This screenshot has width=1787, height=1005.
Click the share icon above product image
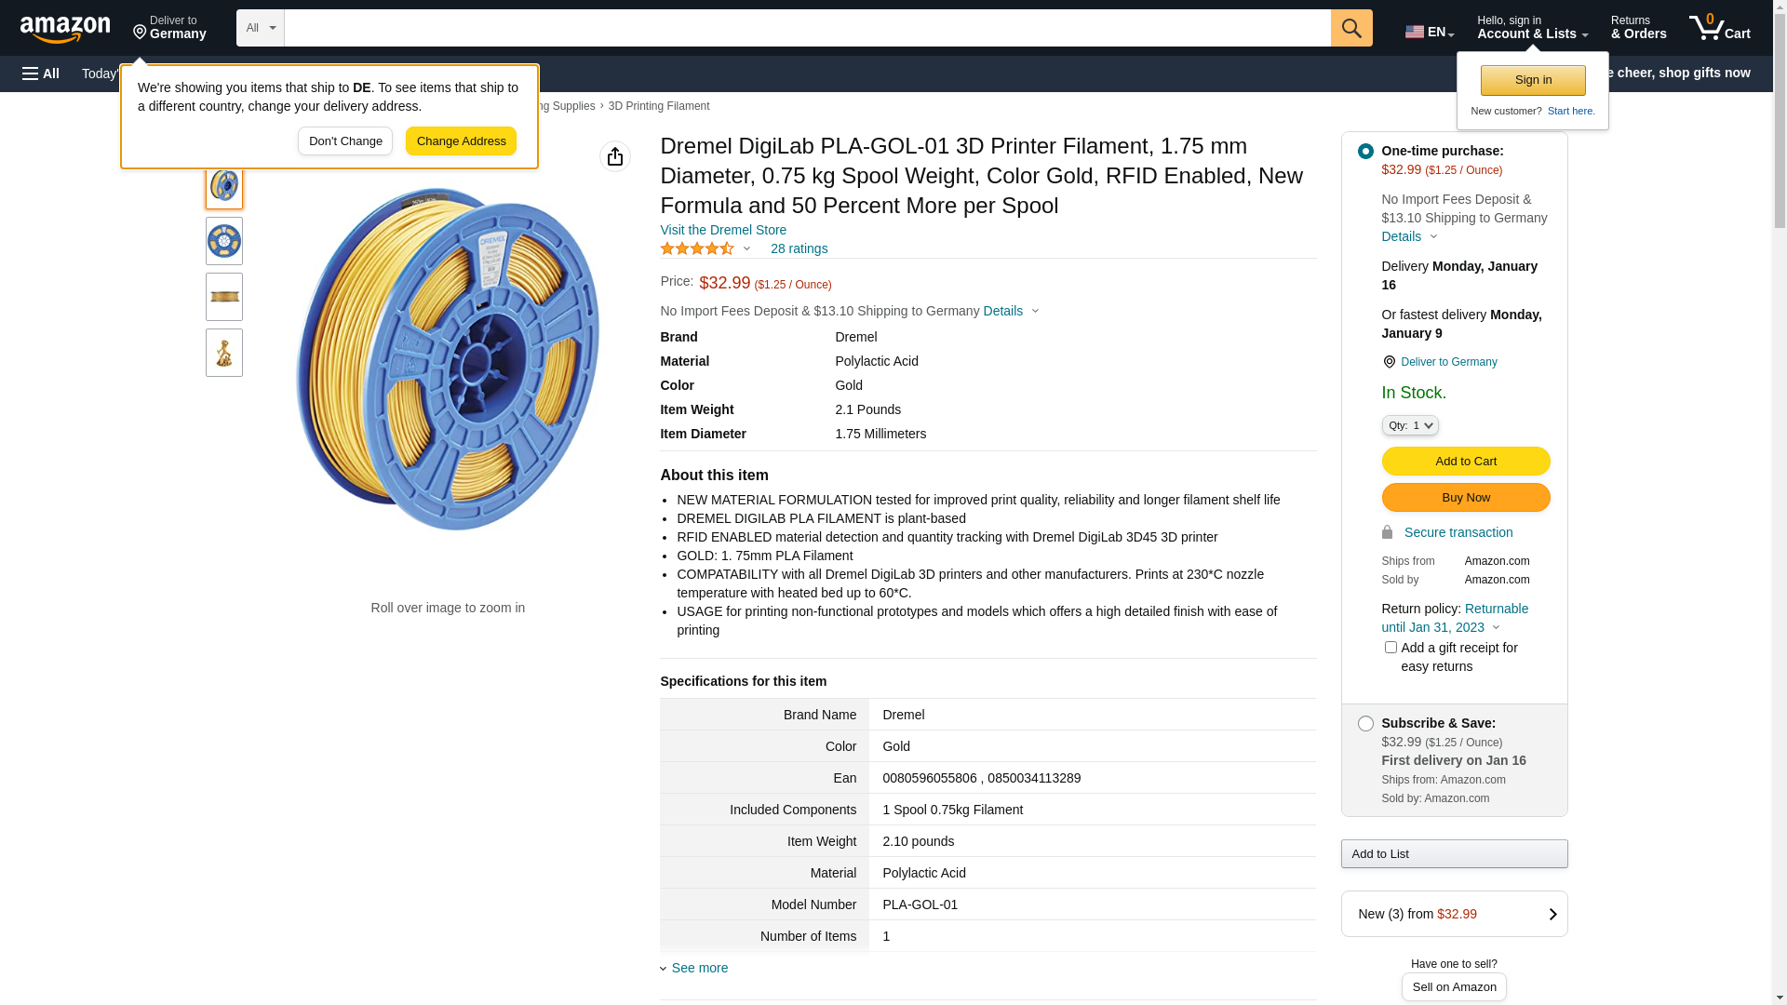615,156
